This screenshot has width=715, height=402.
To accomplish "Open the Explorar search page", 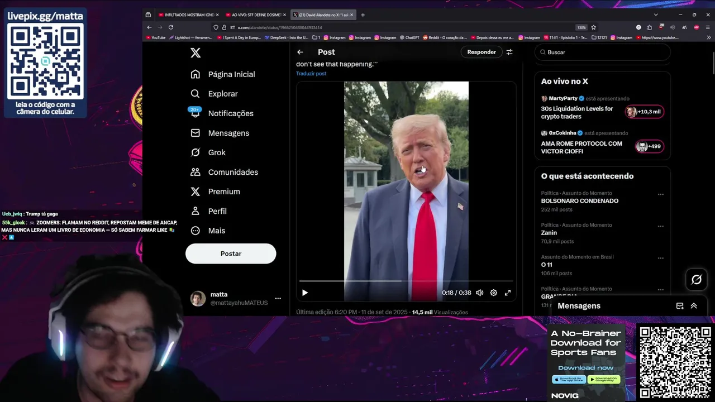I will pyautogui.click(x=214, y=94).
